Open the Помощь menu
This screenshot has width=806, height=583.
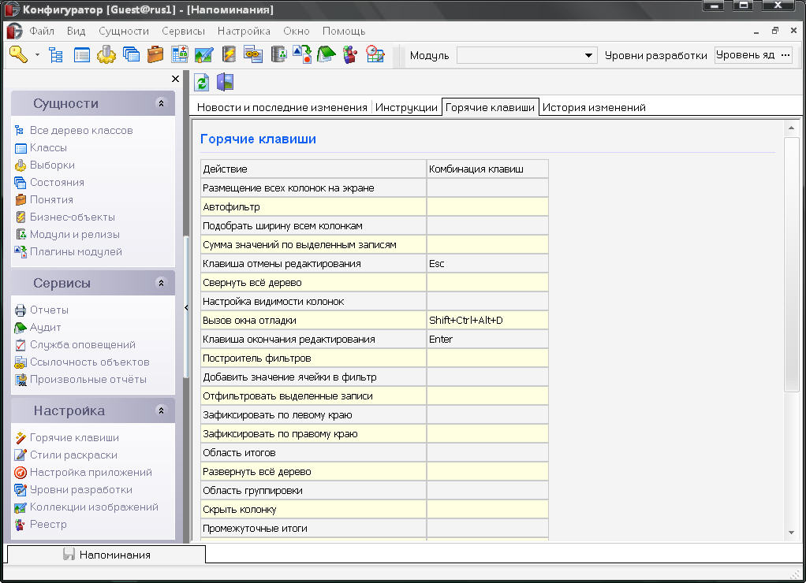tap(344, 31)
